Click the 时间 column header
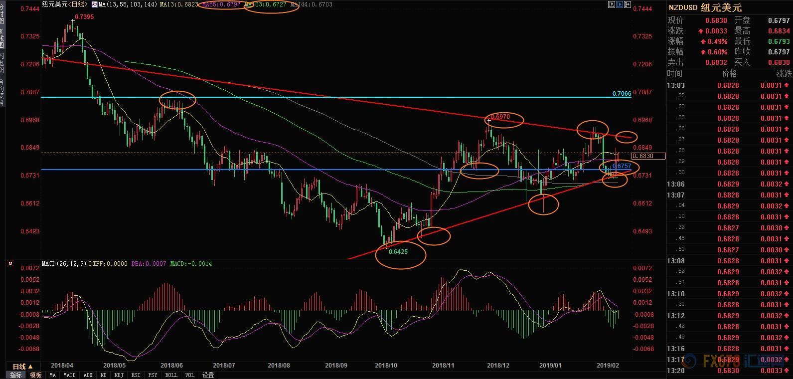This screenshot has height=379, width=793. 675,73
